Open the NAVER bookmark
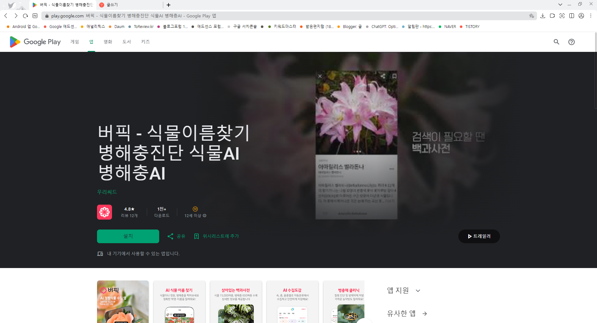597x323 pixels. click(449, 27)
